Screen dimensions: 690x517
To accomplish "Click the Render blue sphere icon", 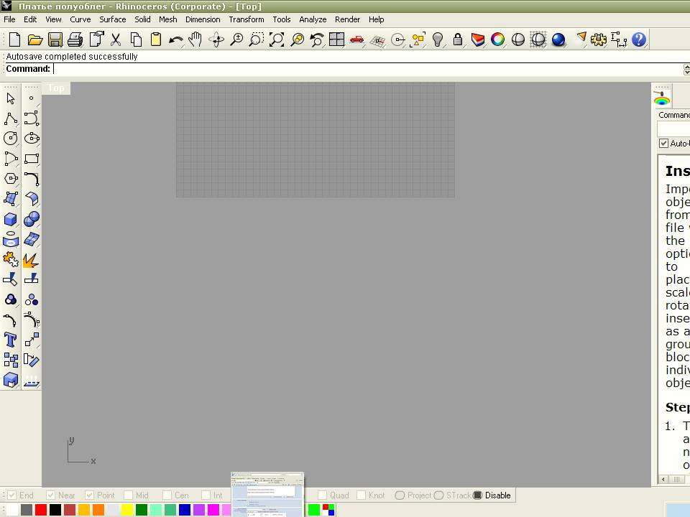I will pyautogui.click(x=558, y=39).
